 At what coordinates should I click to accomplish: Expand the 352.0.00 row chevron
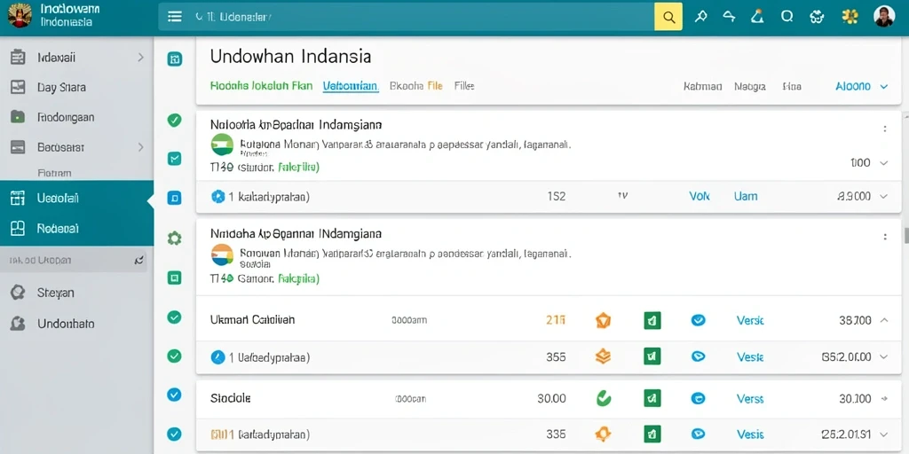(x=884, y=357)
